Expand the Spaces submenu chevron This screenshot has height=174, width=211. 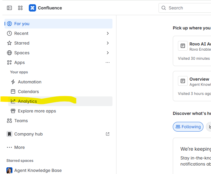[x=108, y=53]
